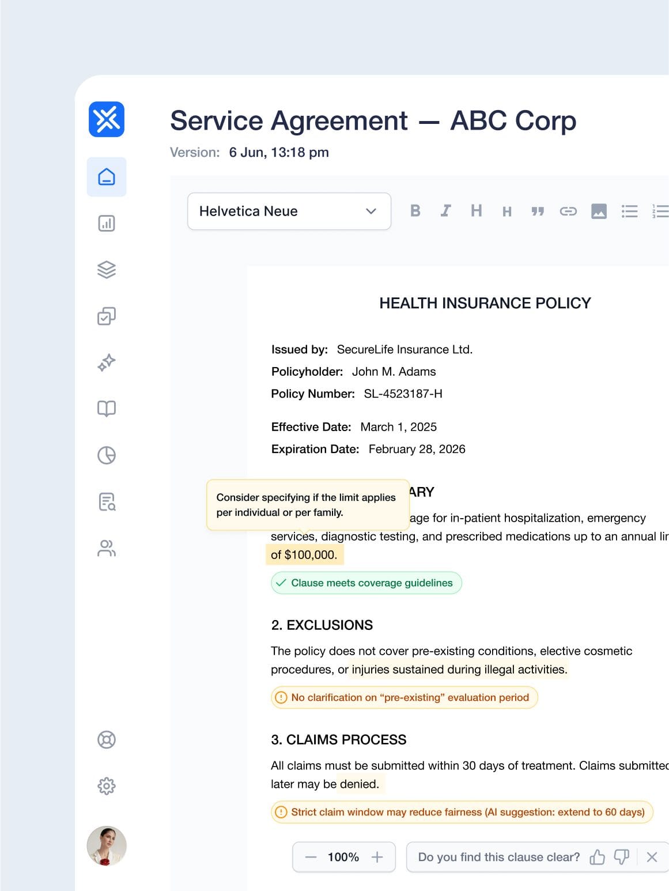
Task: Open the lifebuoy help icon
Action: coord(107,739)
